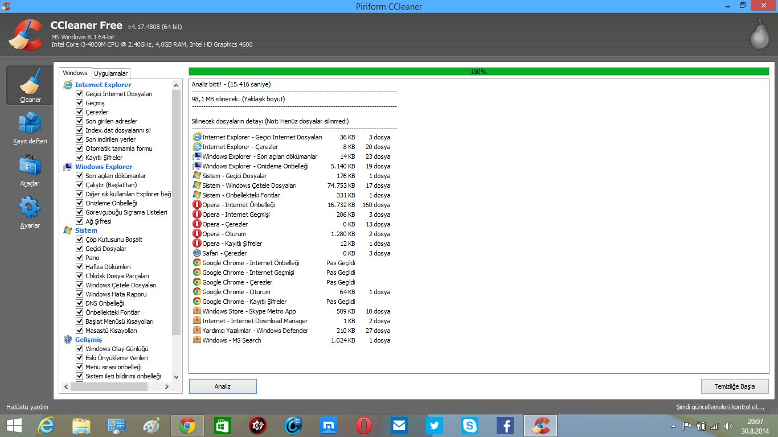Open the Twitter app from the taskbar
The image size is (778, 437).
click(435, 426)
